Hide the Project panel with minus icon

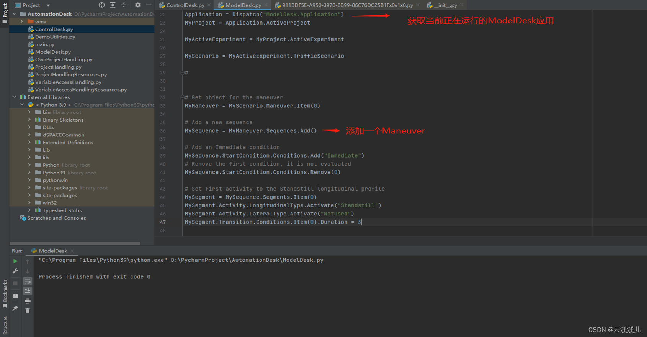149,5
